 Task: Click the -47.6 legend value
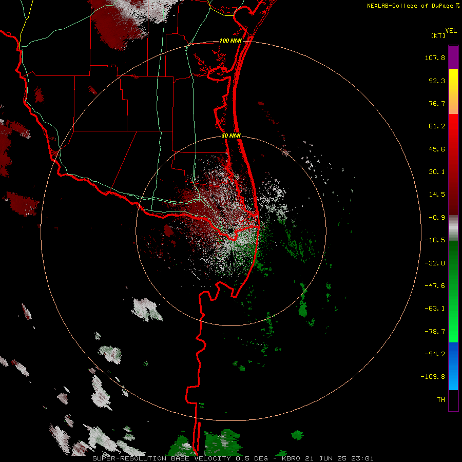pyautogui.click(x=435, y=286)
